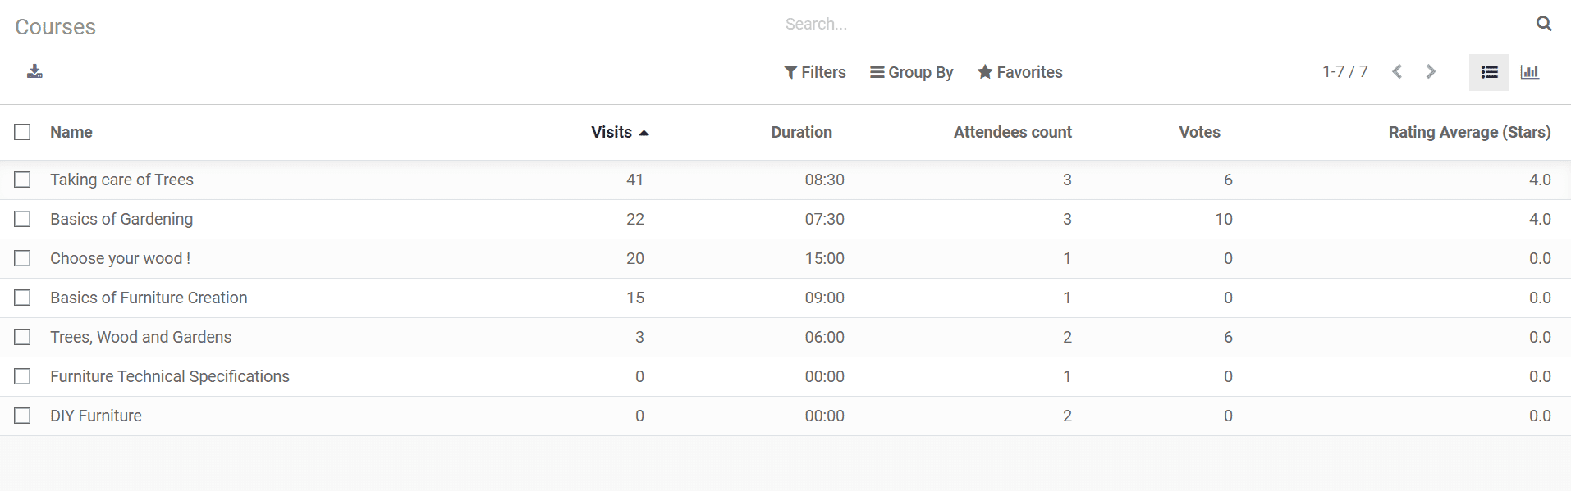Focus the Search input field
1571x491 pixels.
click(1157, 24)
